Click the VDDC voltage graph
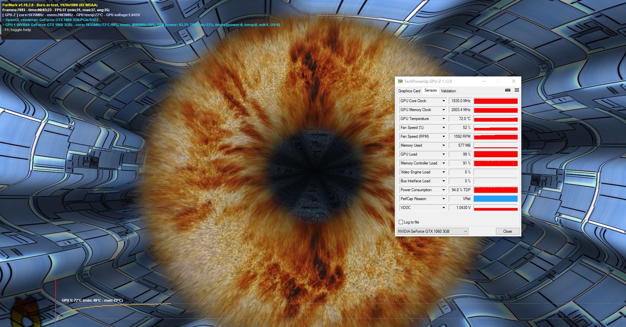Image resolution: width=626 pixels, height=327 pixels. [x=496, y=208]
